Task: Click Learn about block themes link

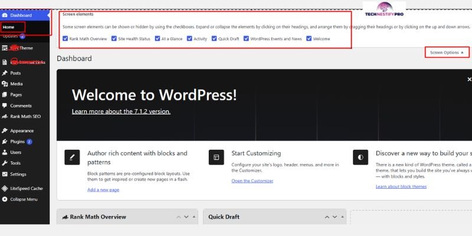Action: click(x=401, y=186)
